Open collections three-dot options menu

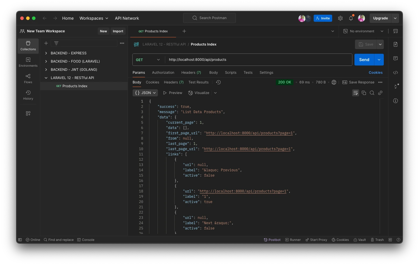point(122,43)
